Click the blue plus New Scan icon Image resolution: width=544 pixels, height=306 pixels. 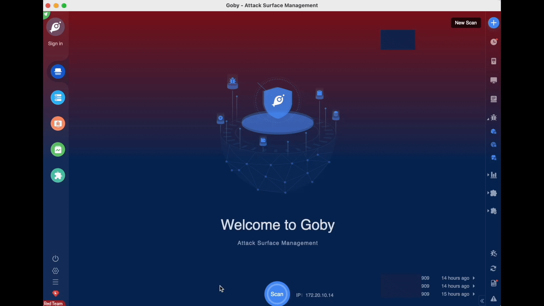(494, 23)
